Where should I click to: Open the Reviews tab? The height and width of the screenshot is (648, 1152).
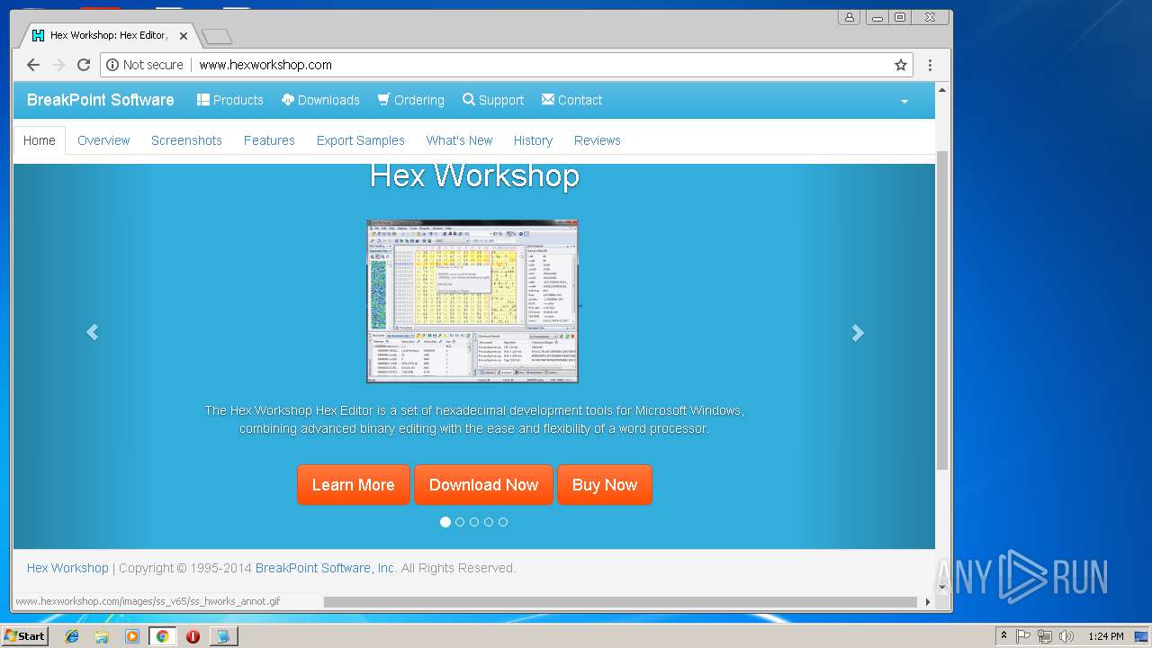click(x=598, y=140)
